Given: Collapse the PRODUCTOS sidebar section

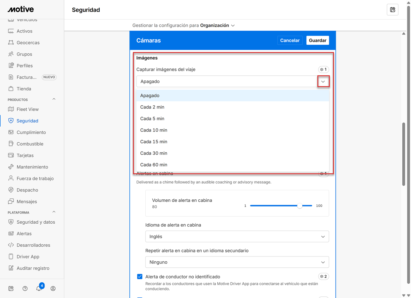Looking at the screenshot, I should pos(54,99).
